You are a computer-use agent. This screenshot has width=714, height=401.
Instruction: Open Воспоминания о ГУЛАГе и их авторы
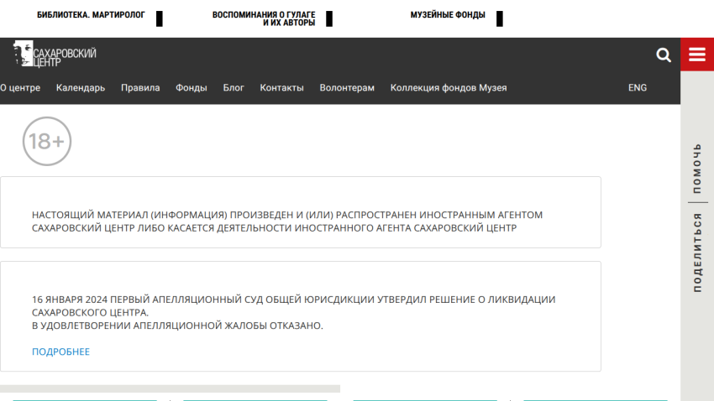[264, 18]
